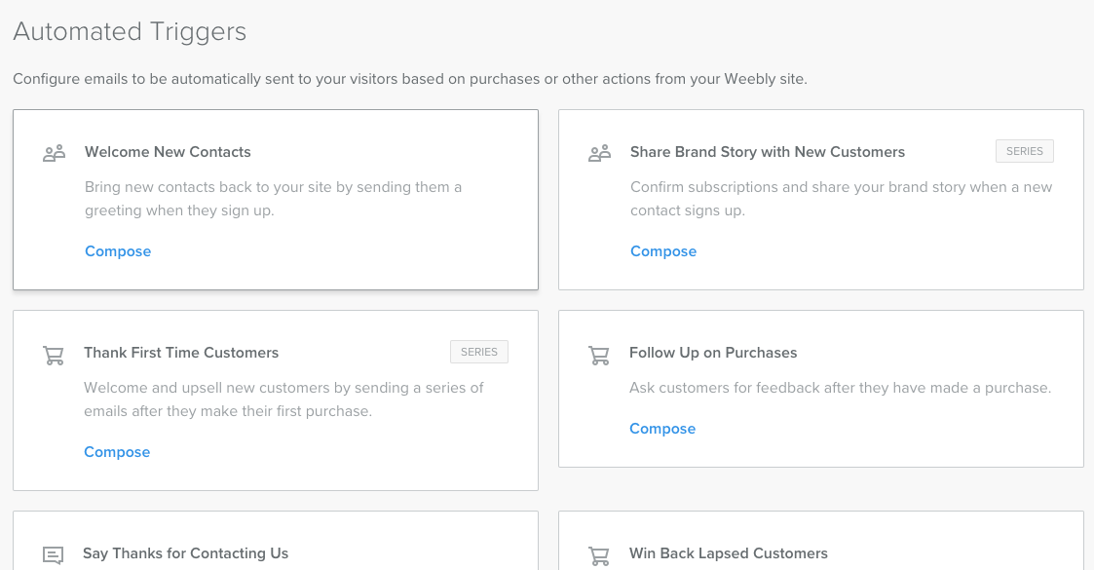Screen dimensions: 1094x570
Task: Open Compose link under Welcome New Contacts
Action: tap(118, 251)
